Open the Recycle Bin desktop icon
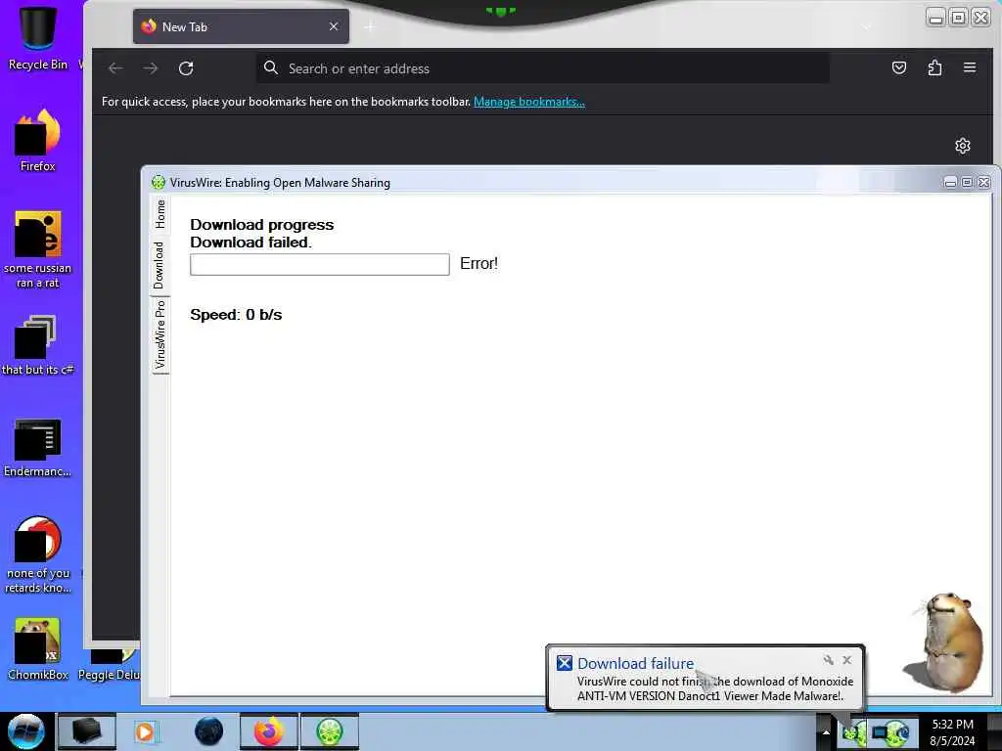This screenshot has width=1002, height=751. (38, 36)
